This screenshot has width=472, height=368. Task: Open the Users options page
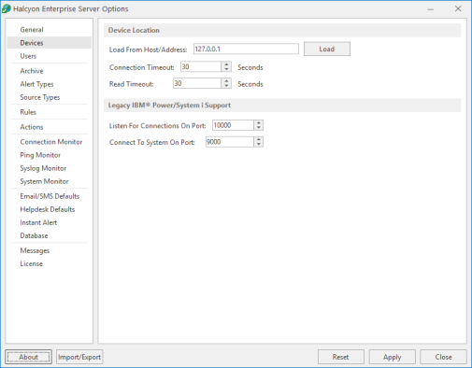28,56
